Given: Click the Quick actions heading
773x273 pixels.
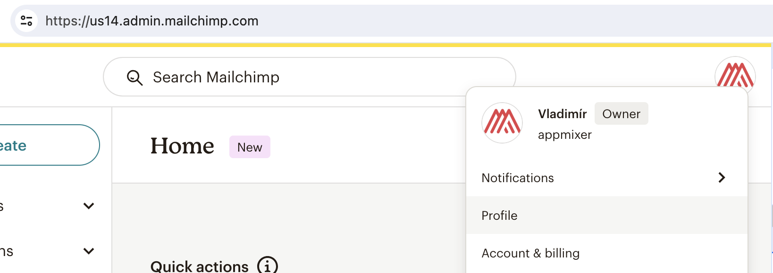Looking at the screenshot, I should click(199, 266).
